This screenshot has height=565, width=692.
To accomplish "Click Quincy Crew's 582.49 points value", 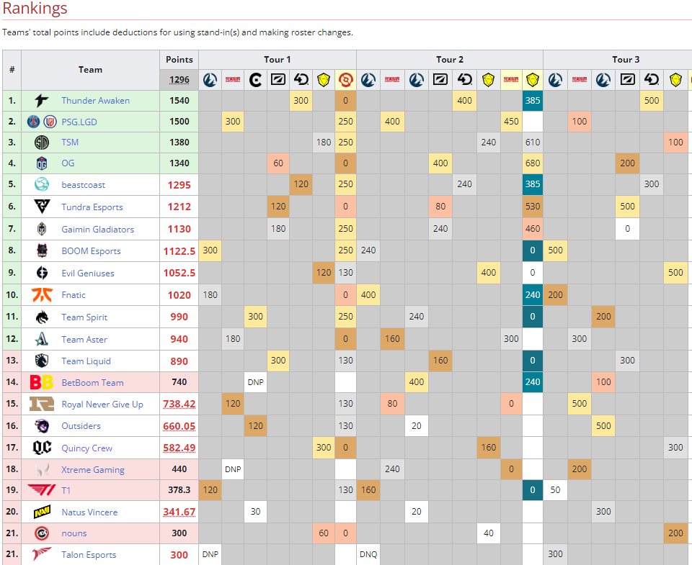I will 179,448.
